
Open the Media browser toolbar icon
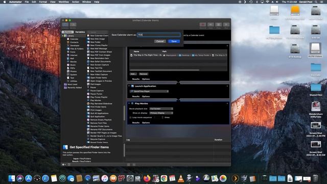tap(73, 25)
